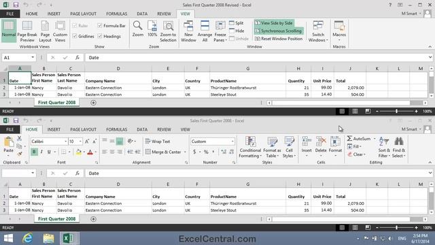Set zoom to 100% button
435x245 pixels.
tap(152, 29)
